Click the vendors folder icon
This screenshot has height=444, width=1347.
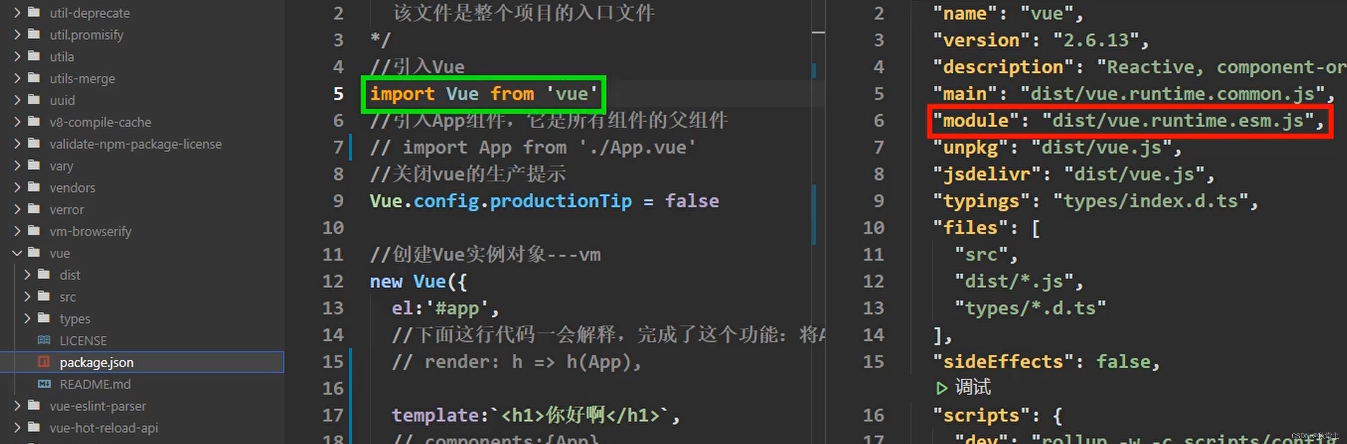pyautogui.click(x=34, y=186)
